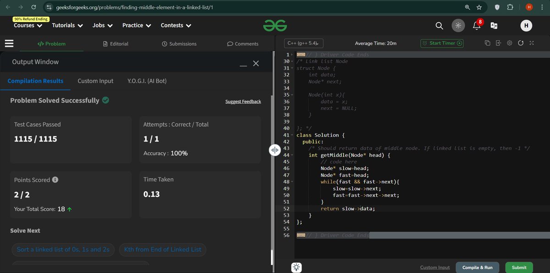
Task: Open browser zoom indicator icon
Action: tap(467, 7)
